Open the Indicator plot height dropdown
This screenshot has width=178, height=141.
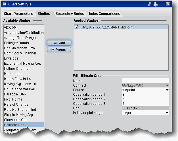click(167, 113)
